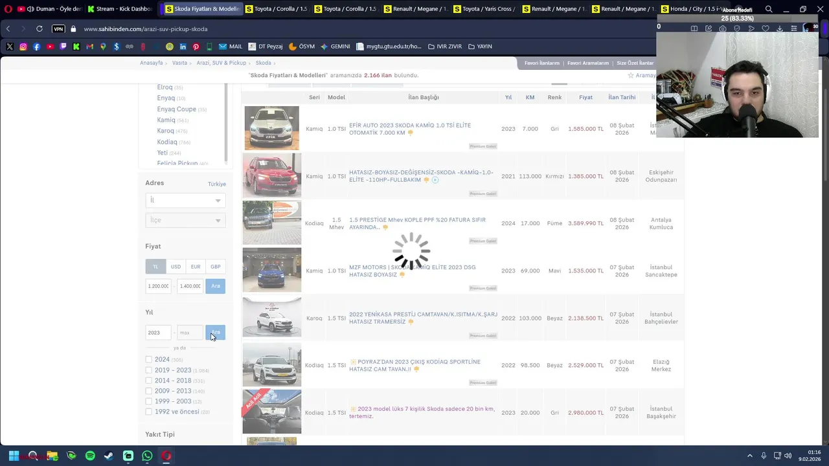Screen dimensions: 829x466
Task: Open browser easy setup sliders icon
Action: 794,28
